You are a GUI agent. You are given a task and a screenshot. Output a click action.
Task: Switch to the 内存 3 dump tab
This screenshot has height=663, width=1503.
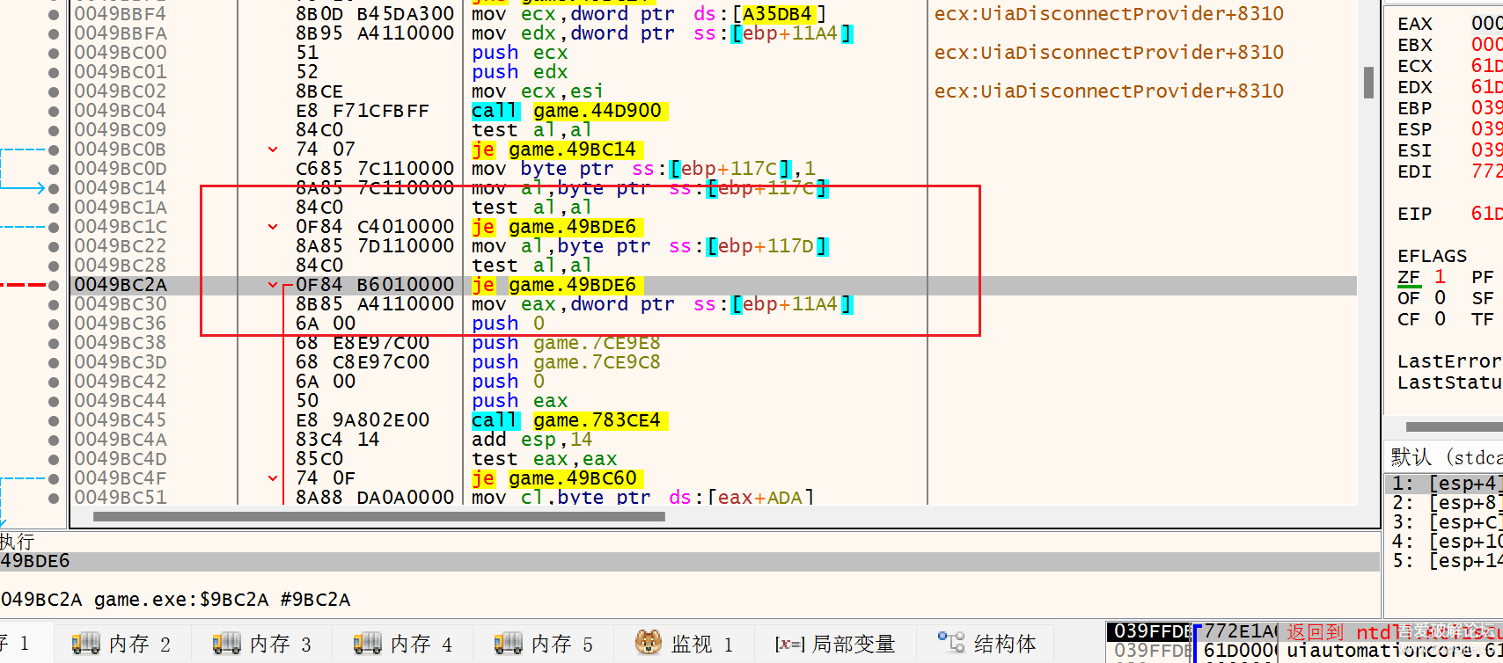262,644
